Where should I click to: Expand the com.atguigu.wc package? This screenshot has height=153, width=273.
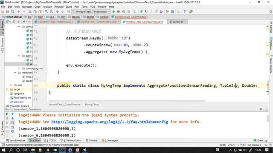tap(19, 68)
